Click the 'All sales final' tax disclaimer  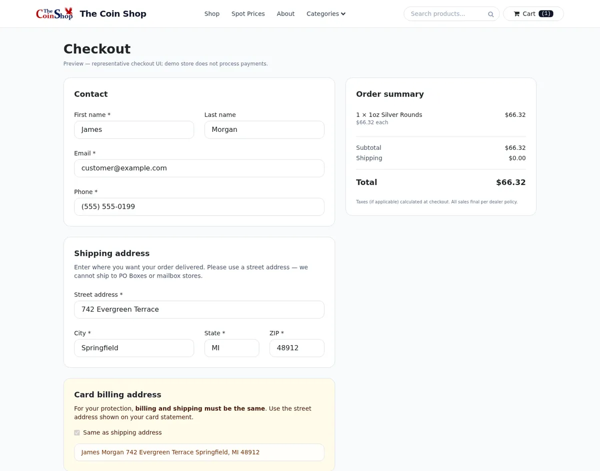[x=436, y=202]
